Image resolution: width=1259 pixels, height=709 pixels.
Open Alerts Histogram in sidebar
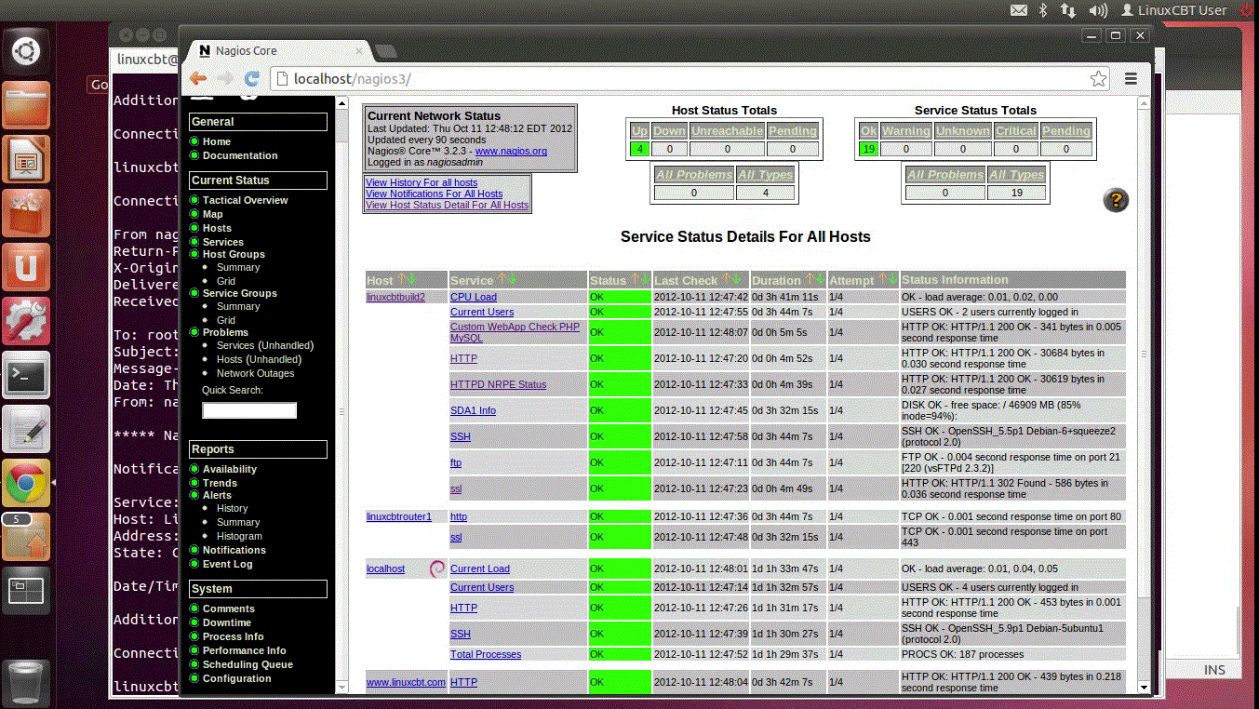pyautogui.click(x=239, y=536)
